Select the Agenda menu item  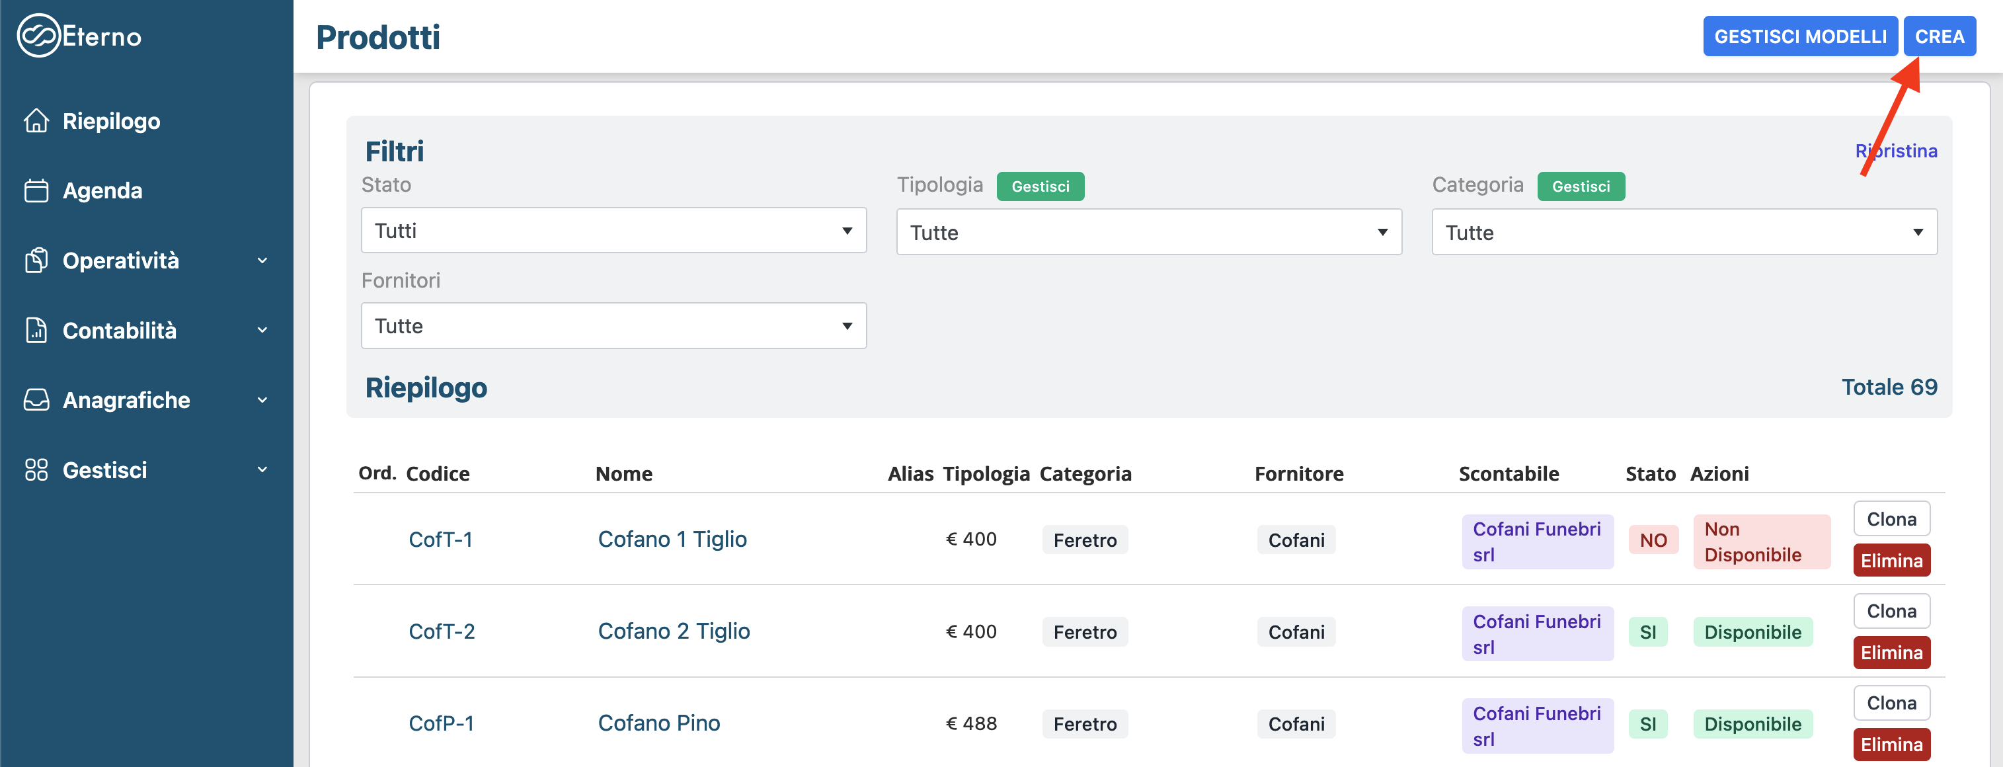pos(102,190)
